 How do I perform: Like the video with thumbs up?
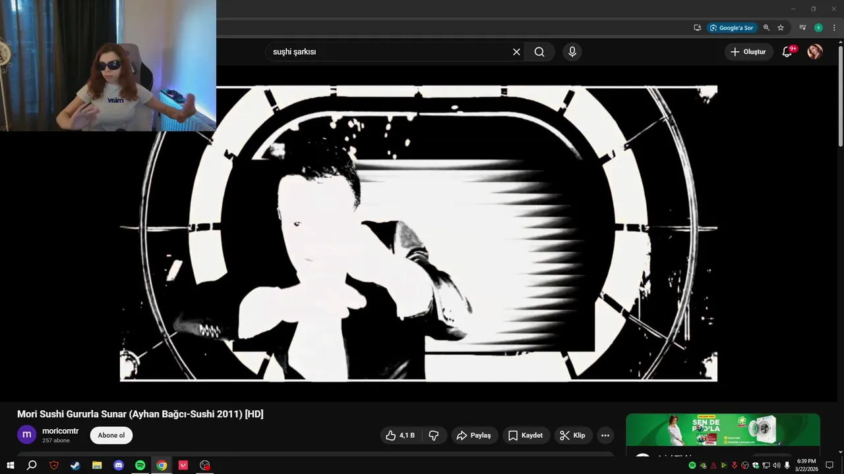[400, 435]
